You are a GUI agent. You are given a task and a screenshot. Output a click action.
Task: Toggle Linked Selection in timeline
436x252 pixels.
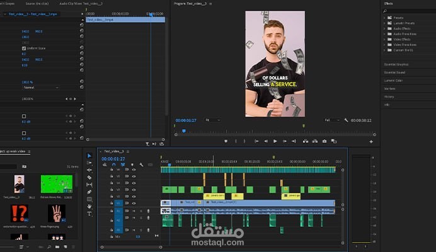click(123, 164)
